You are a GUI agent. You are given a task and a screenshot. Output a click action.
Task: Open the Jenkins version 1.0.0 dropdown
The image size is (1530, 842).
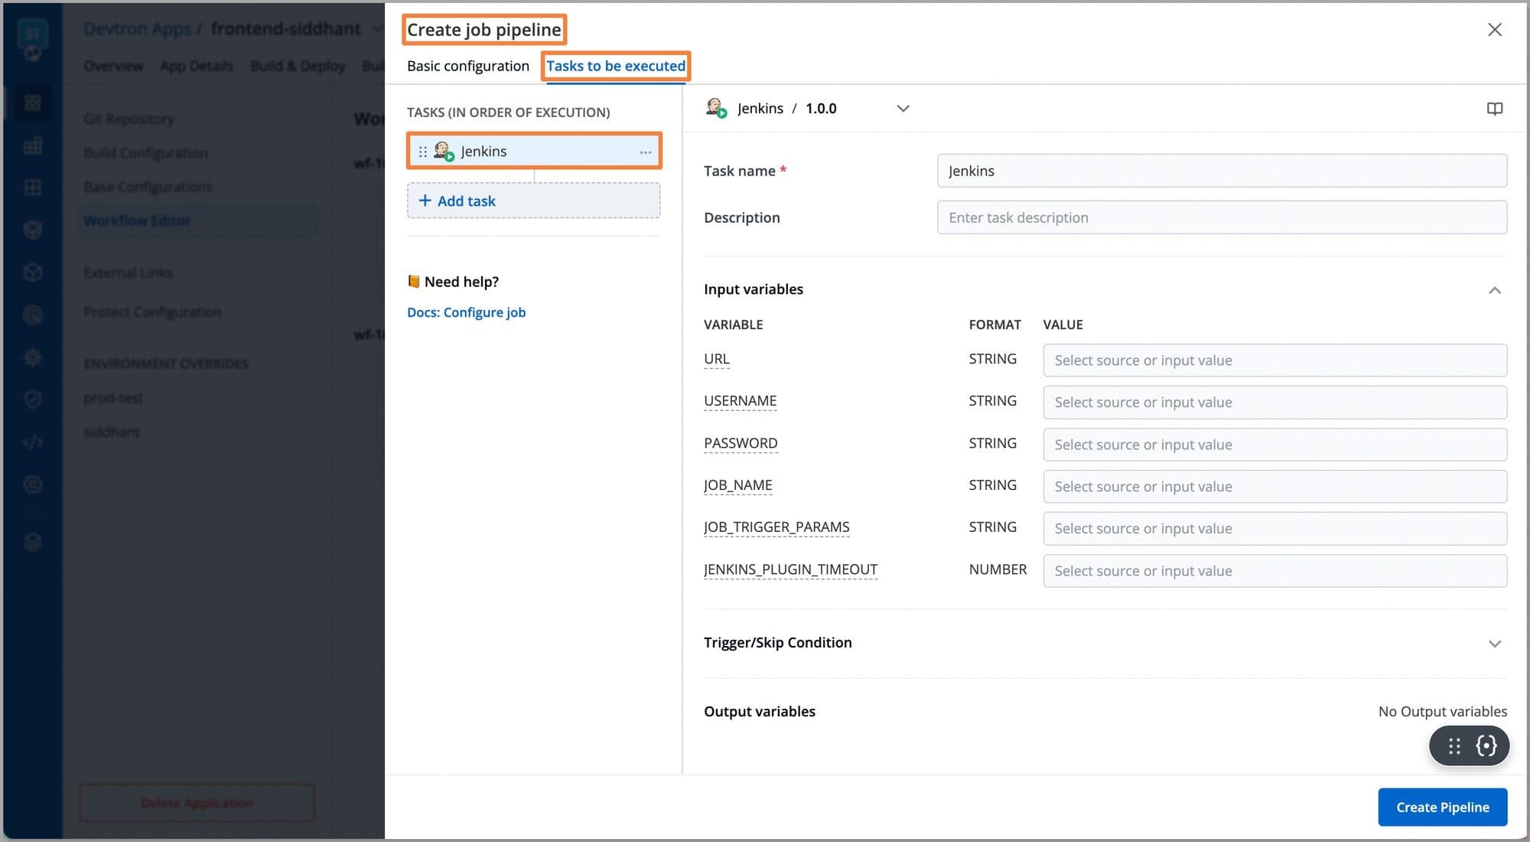pyautogui.click(x=903, y=109)
